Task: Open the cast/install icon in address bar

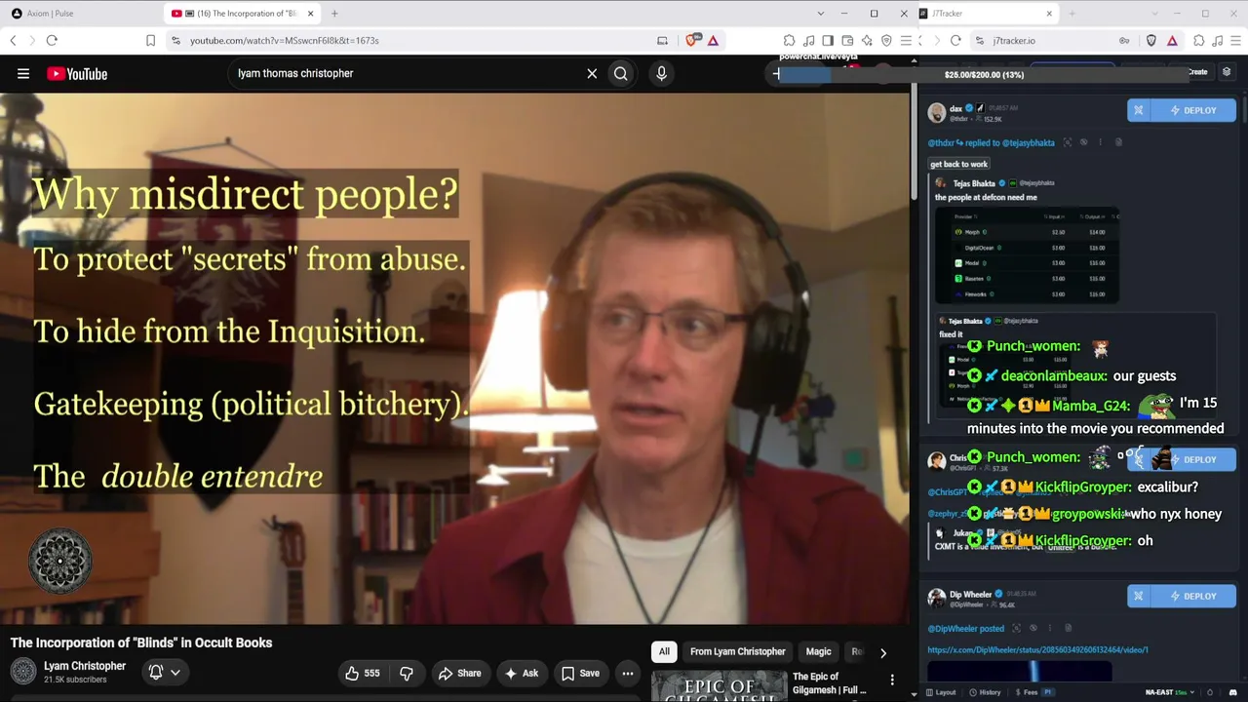Action: (x=663, y=41)
